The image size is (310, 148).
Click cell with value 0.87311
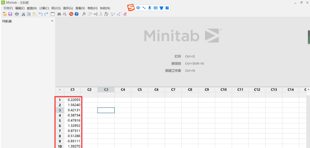(x=72, y=131)
